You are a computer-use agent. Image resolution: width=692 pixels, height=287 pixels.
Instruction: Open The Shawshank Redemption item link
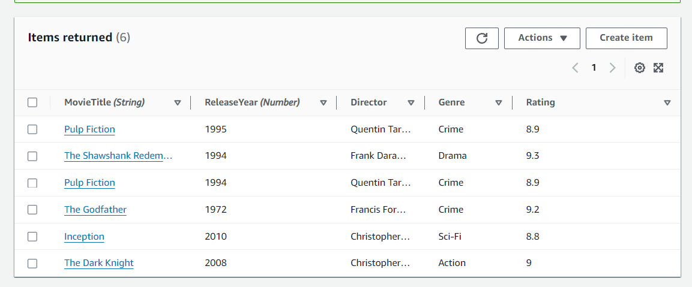[118, 156]
